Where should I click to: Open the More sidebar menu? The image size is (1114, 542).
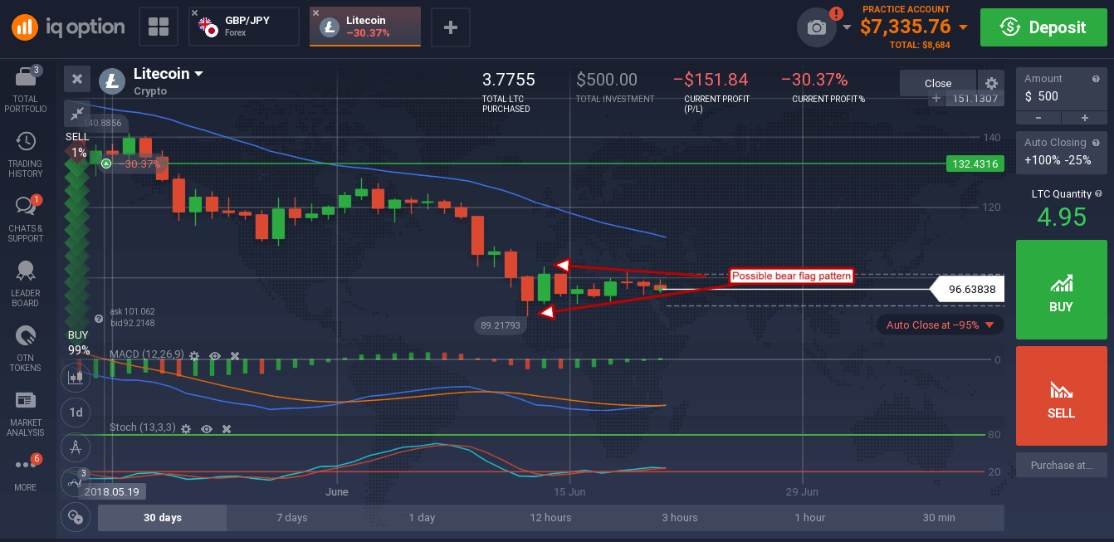pyautogui.click(x=26, y=471)
